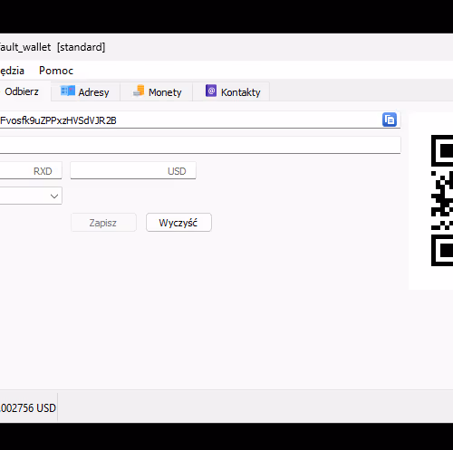The width and height of the screenshot is (453, 450).
Task: Click the Zapisz button
Action: click(103, 223)
